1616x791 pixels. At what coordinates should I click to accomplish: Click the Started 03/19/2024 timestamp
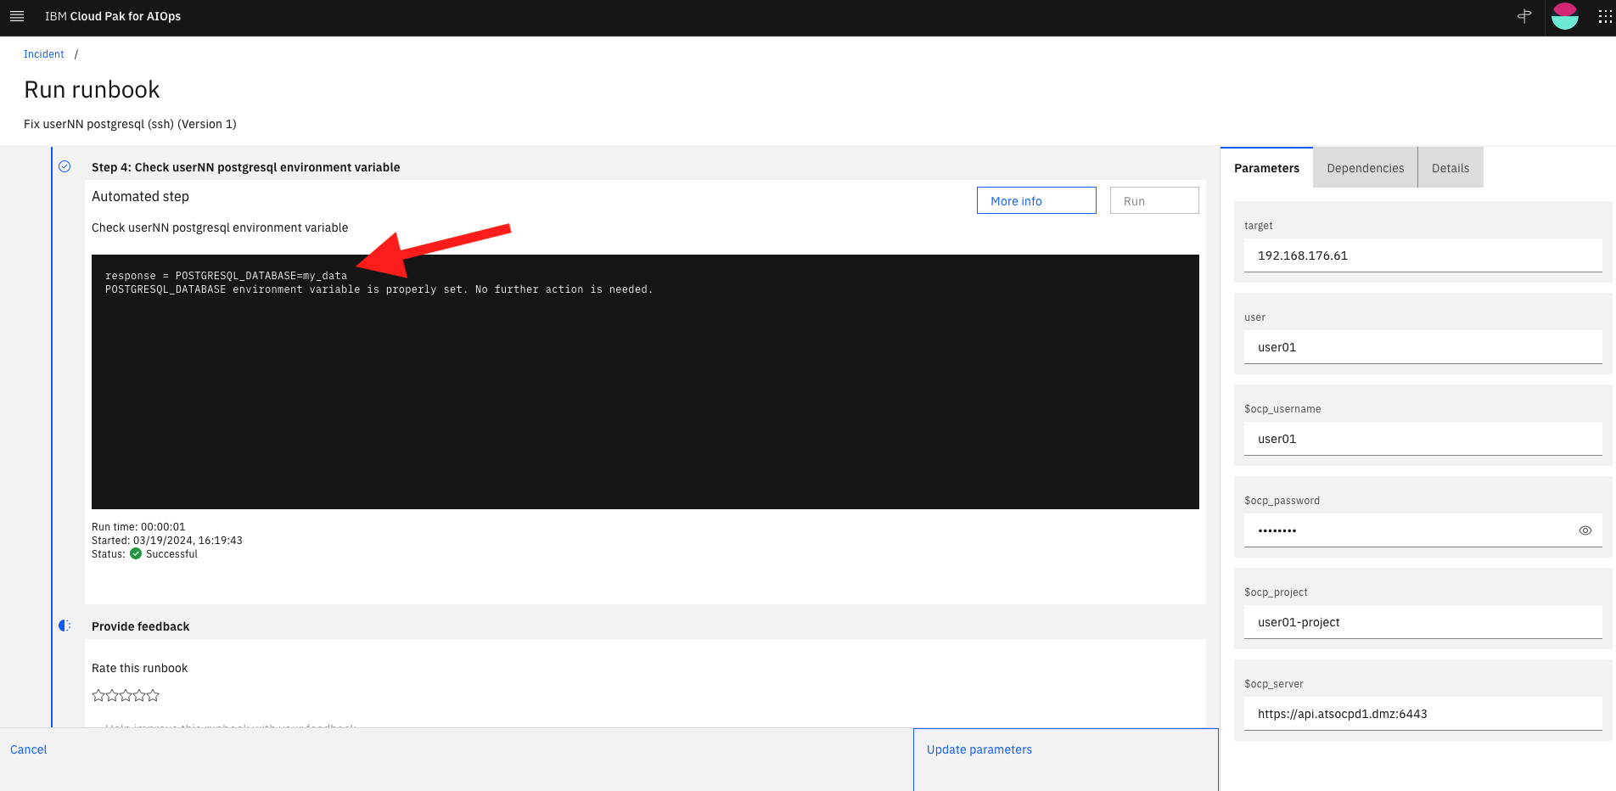point(167,540)
